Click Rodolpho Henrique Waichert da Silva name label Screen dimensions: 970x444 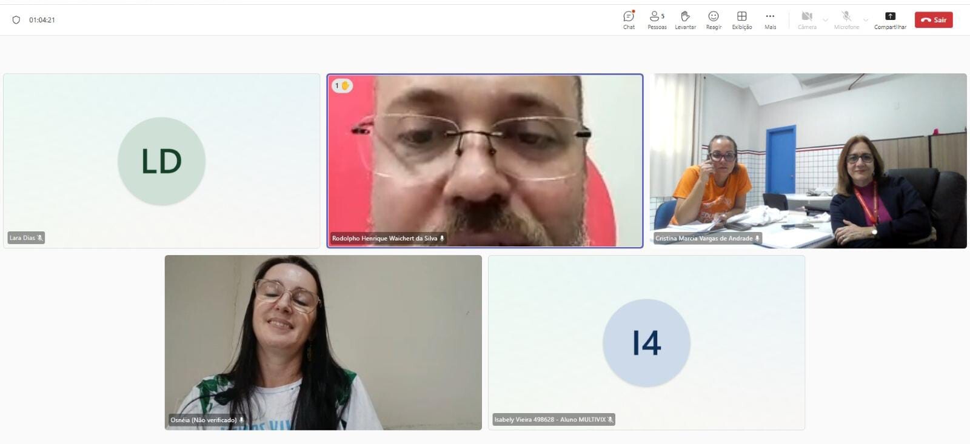click(388, 239)
